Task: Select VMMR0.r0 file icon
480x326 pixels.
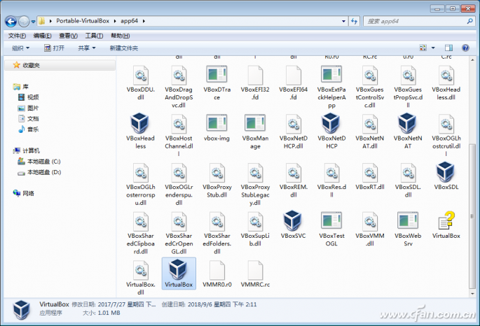Action: click(217, 271)
